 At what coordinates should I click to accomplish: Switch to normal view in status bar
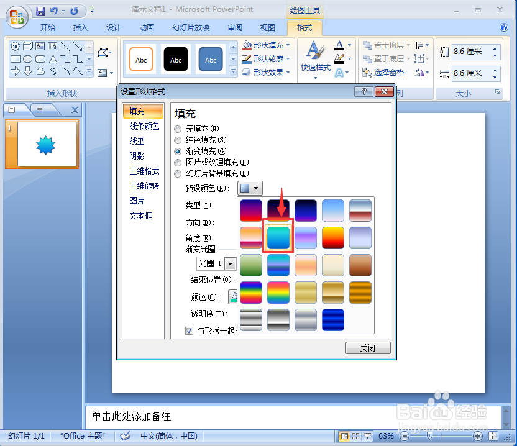pyautogui.click(x=344, y=436)
